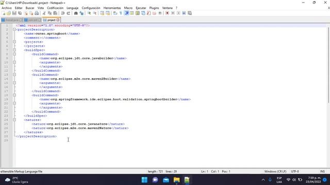This screenshot has width=330, height=185.
Task: Open the Plugins menu
Action: tap(154, 8)
